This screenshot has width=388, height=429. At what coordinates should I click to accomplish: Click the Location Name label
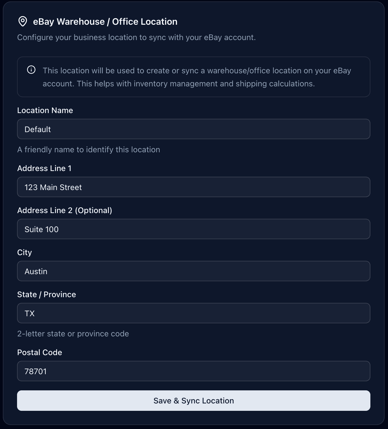[x=45, y=110]
